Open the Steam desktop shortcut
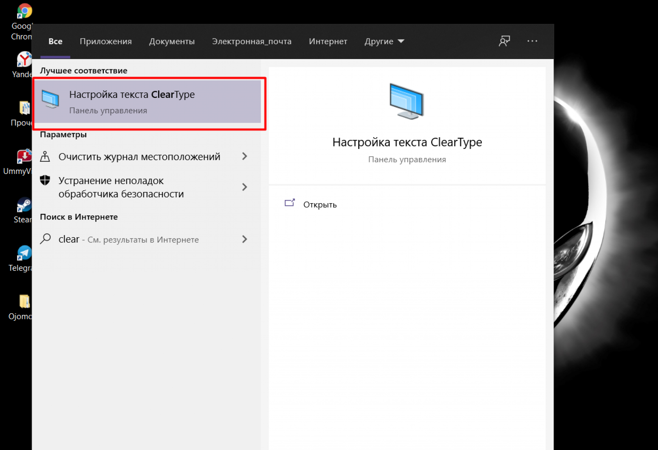658x450 pixels. 23,210
